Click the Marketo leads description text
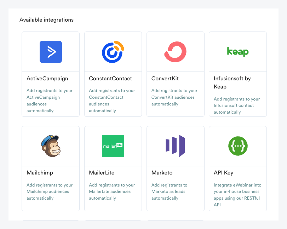Viewport: 287px width, 229px height. pyautogui.click(x=169, y=191)
